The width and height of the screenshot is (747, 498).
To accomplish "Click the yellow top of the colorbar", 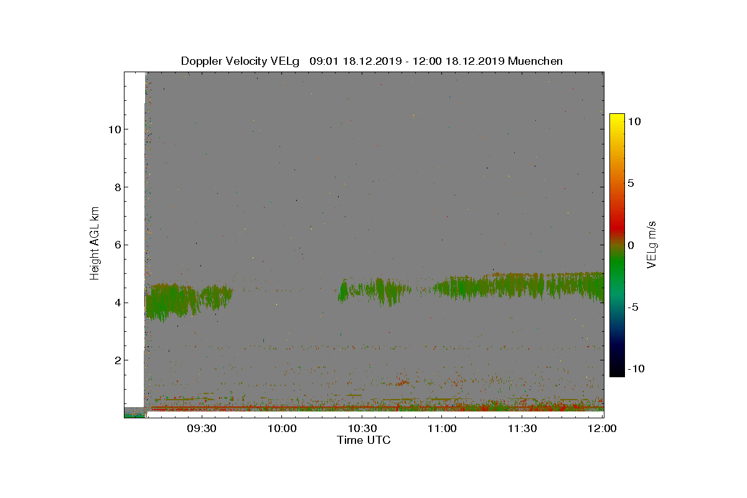I will point(617,120).
